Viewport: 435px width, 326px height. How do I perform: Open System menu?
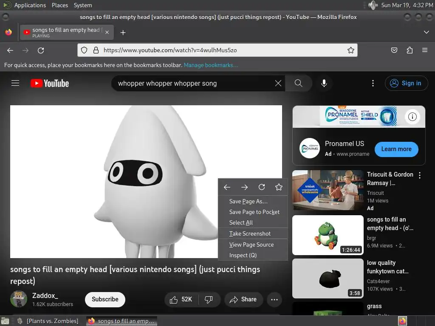point(83,5)
